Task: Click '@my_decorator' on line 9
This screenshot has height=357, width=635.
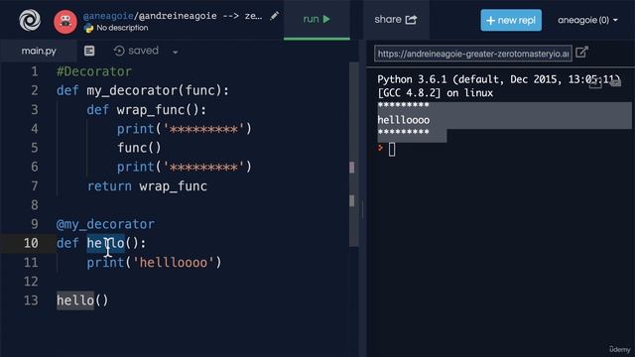Action: coord(105,224)
